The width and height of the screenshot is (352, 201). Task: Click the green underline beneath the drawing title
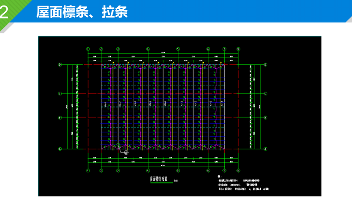pos(162,183)
